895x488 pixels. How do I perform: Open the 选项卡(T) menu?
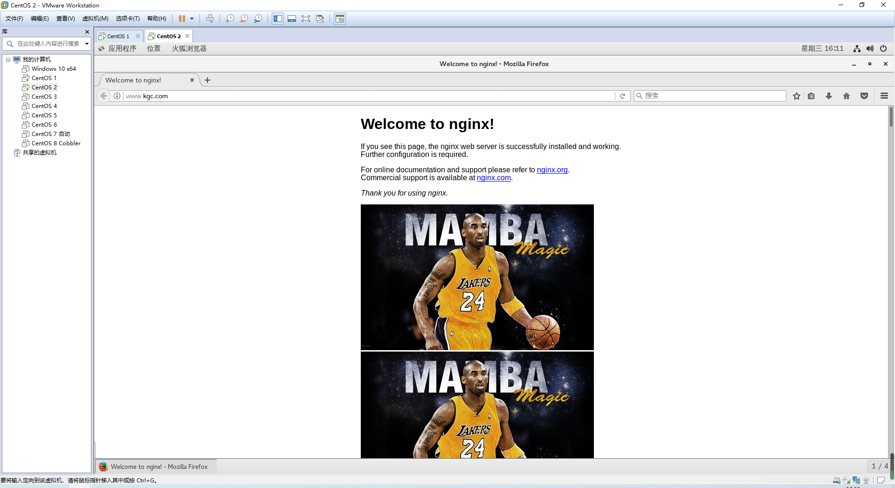[x=128, y=19]
